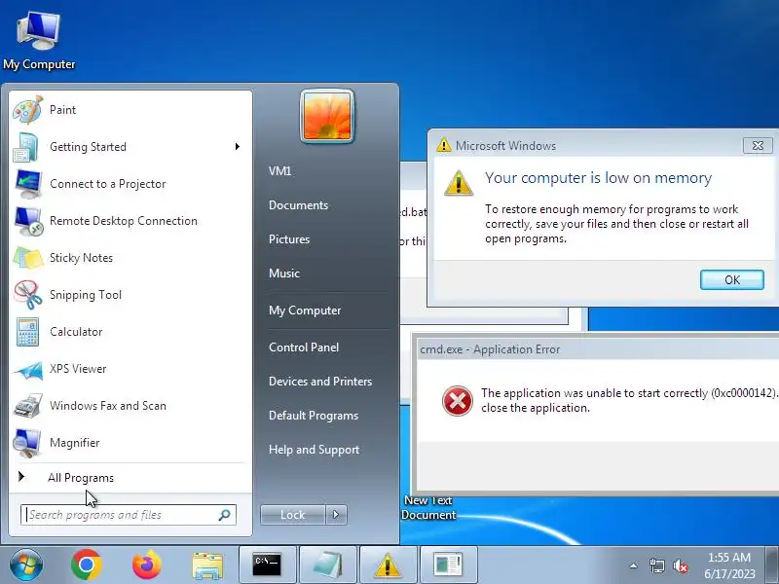Screen dimensions: 779x584
Task: Click the search programs and files field
Action: [x=129, y=515]
